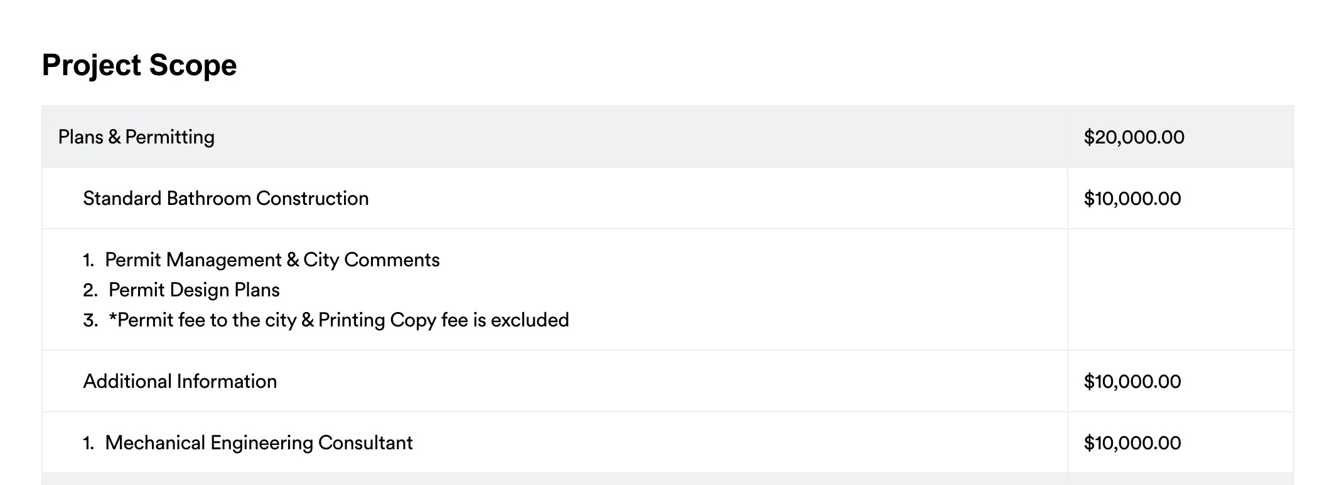Click the $20,000.00 Plans & Permitting total
1332x485 pixels.
click(1134, 137)
